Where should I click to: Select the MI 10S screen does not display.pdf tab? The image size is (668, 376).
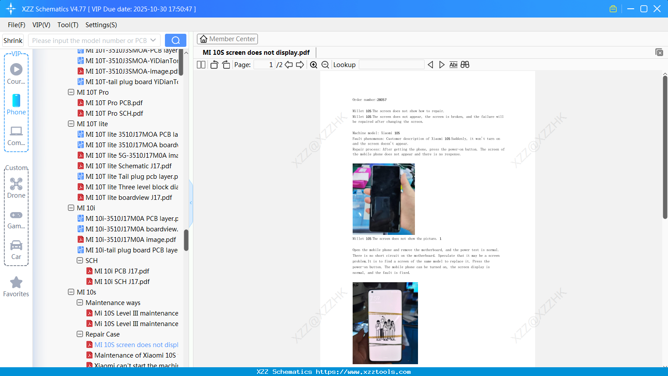pos(256,53)
